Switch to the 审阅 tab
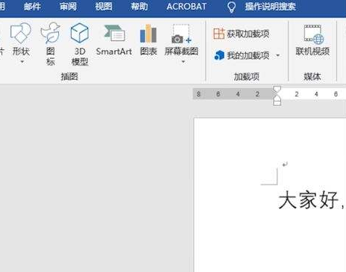 pos(68,7)
